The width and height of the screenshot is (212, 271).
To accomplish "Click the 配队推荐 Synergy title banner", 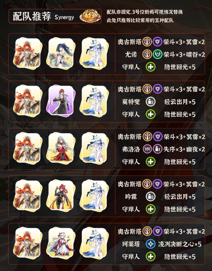I will coord(55,16).
